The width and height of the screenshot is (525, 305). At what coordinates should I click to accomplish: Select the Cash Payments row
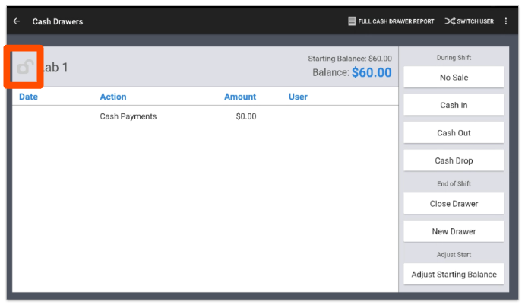128,117
